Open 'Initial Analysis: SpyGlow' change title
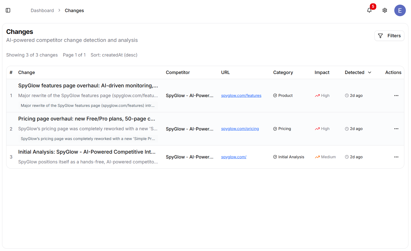411x251 pixels. click(87, 152)
